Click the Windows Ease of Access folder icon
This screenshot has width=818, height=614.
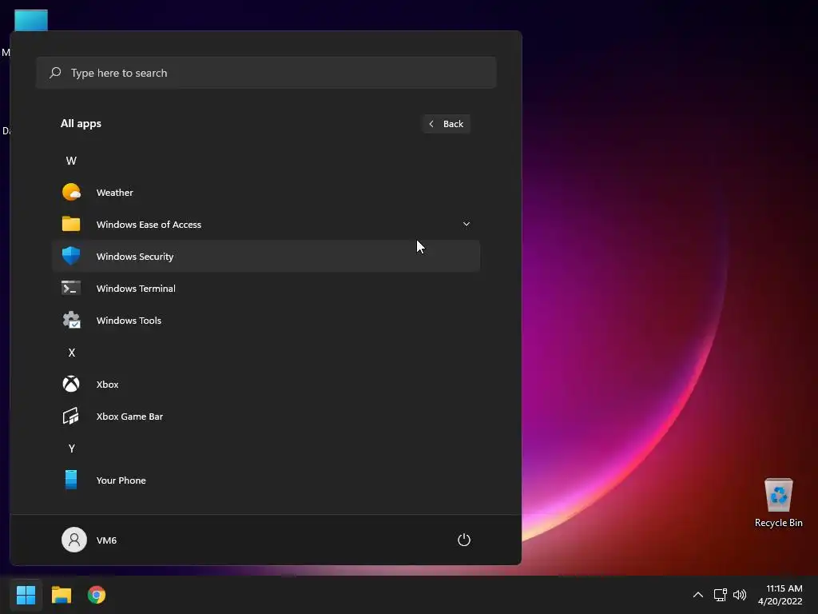point(71,224)
